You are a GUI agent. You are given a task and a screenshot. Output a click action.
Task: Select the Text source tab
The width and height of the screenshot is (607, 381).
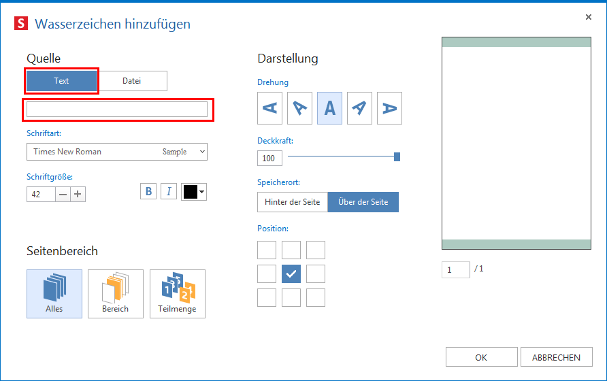62,81
